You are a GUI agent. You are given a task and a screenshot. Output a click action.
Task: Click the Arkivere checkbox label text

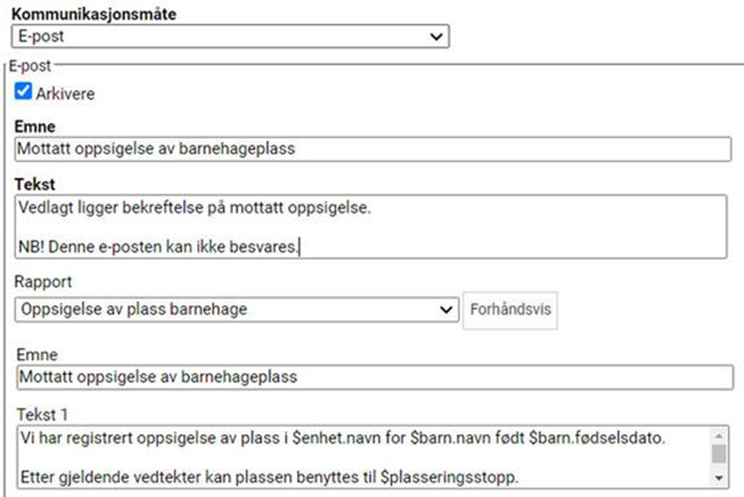[x=65, y=94]
